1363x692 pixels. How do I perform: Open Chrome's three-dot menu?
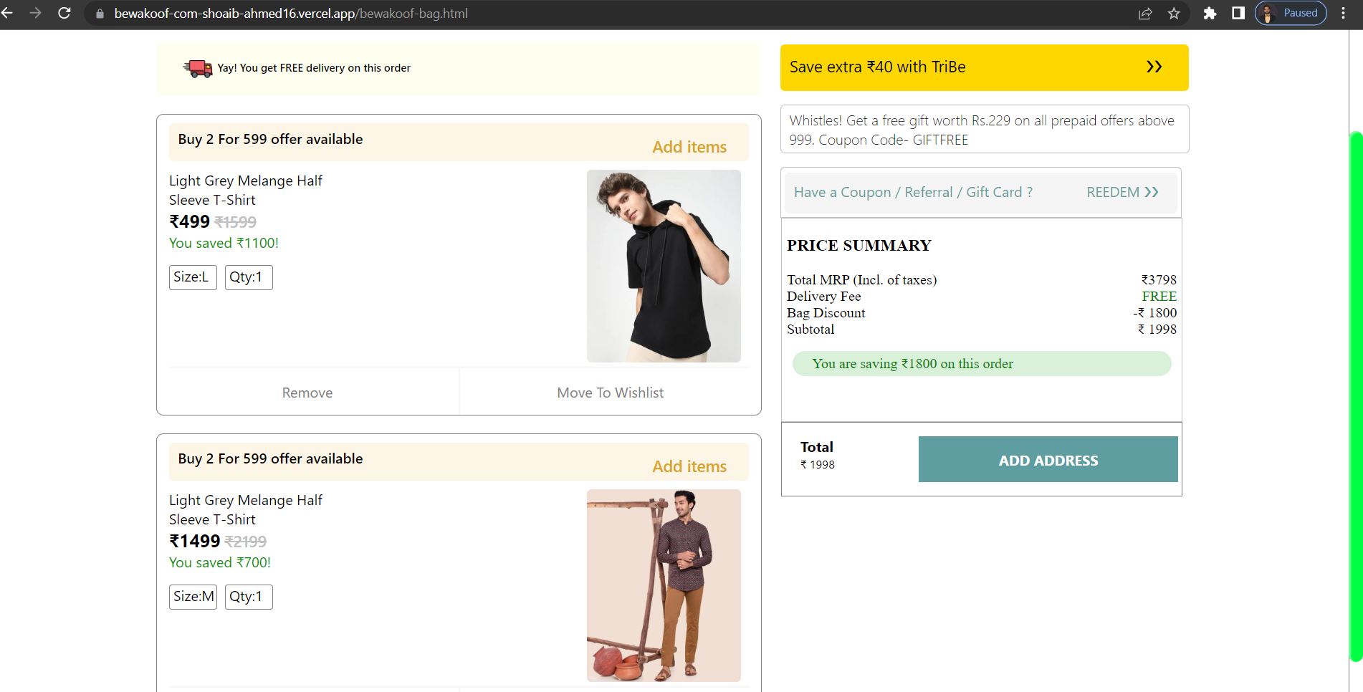[1344, 13]
